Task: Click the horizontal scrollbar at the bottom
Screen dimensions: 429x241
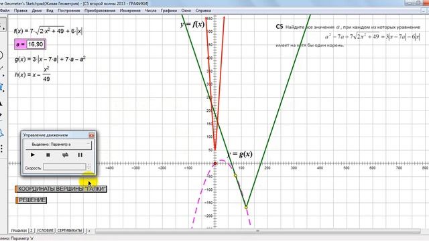Action: (257, 231)
